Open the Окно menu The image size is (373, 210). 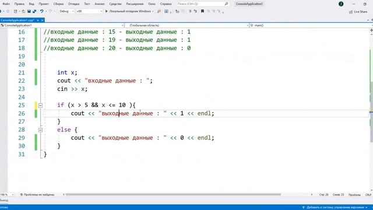[152, 4]
